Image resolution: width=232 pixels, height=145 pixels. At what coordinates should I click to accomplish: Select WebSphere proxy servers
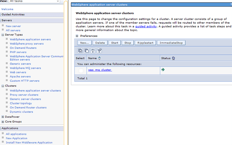[27, 44]
